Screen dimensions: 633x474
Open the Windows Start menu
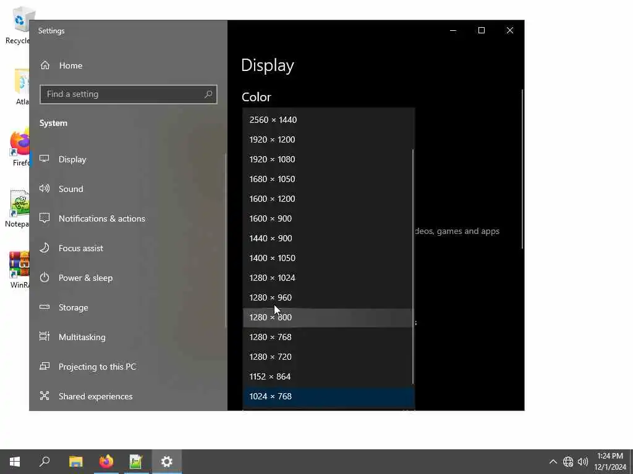coord(15,462)
